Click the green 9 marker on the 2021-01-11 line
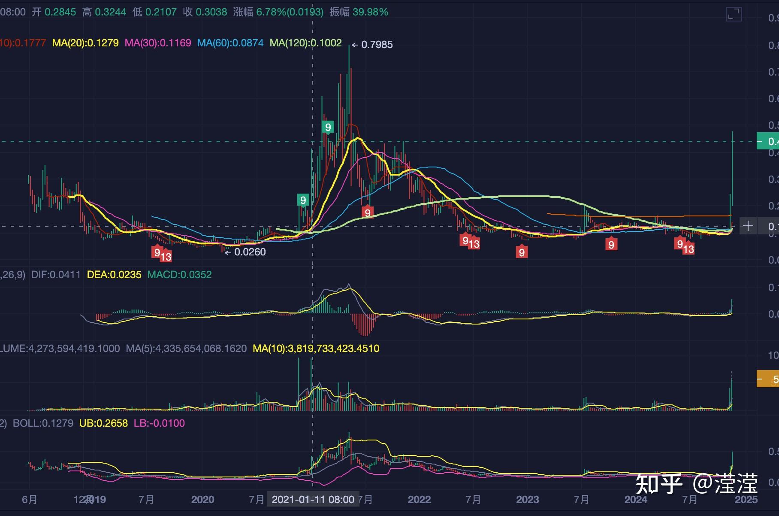This screenshot has width=779, height=516. point(303,200)
